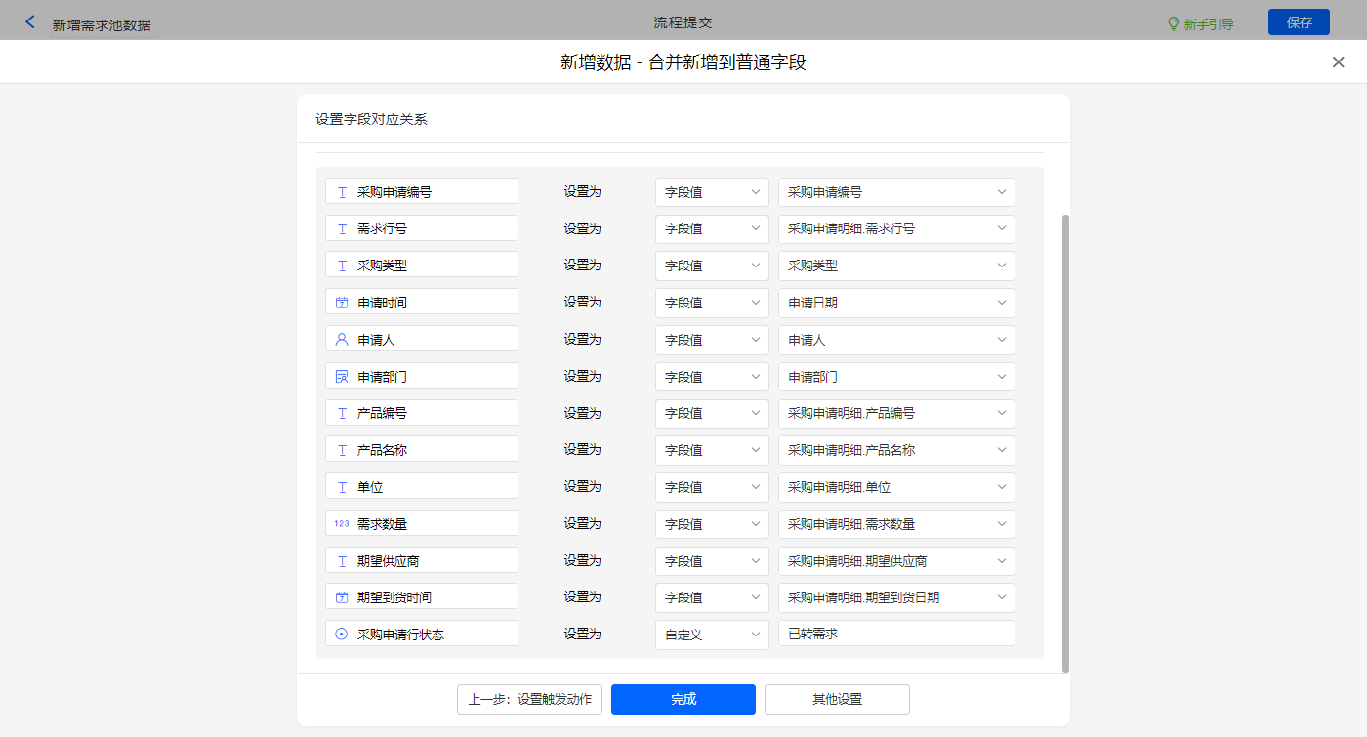The width and height of the screenshot is (1367, 737).
Task: Click the calendar icon beside 申请时间
Action: tap(342, 303)
